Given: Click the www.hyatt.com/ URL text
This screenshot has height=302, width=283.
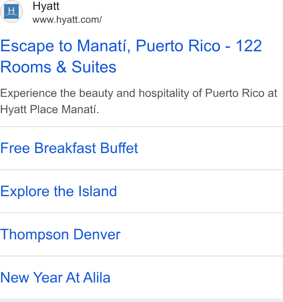Looking at the screenshot, I should (x=67, y=20).
